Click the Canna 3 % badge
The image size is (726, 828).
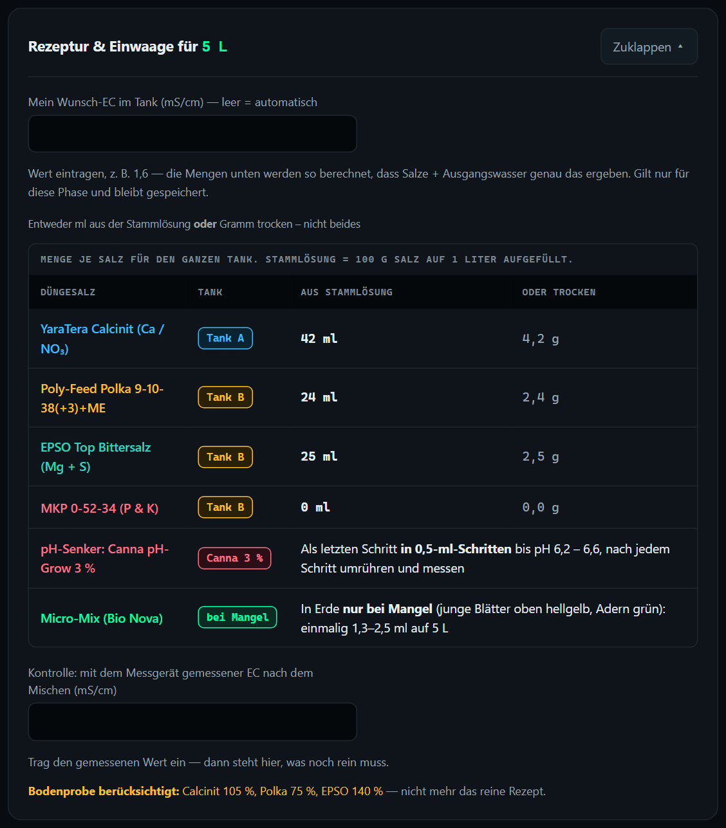click(234, 558)
